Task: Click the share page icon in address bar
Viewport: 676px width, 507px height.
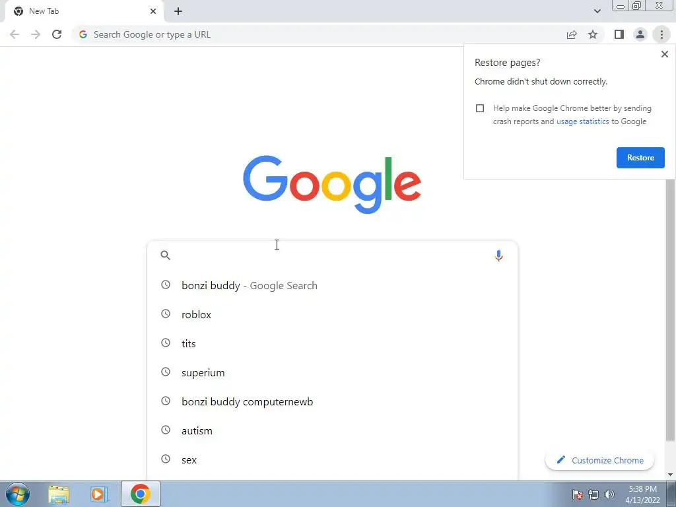Action: click(x=572, y=34)
